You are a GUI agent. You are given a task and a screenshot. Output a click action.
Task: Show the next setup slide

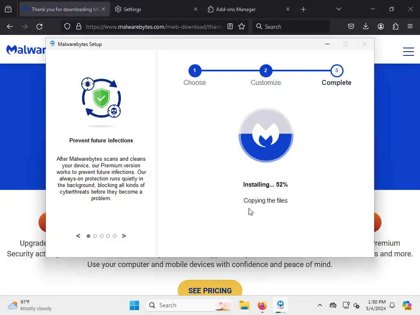pyautogui.click(x=124, y=236)
